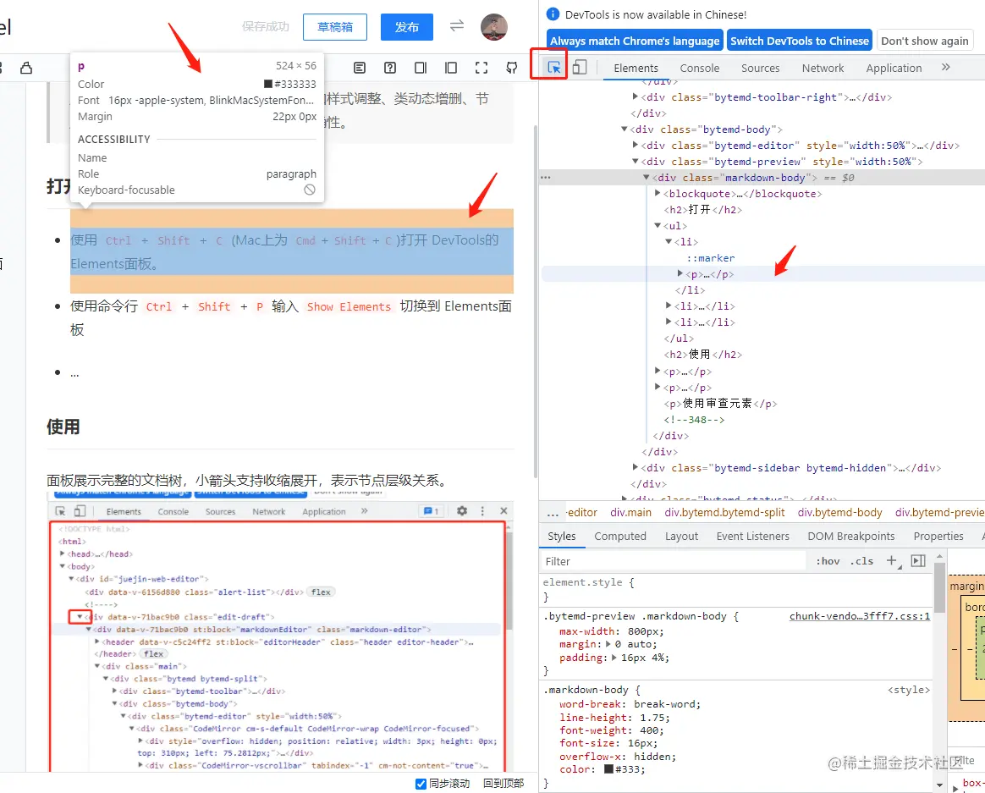Toggle the .cls class editor
985x793 pixels.
(861, 561)
